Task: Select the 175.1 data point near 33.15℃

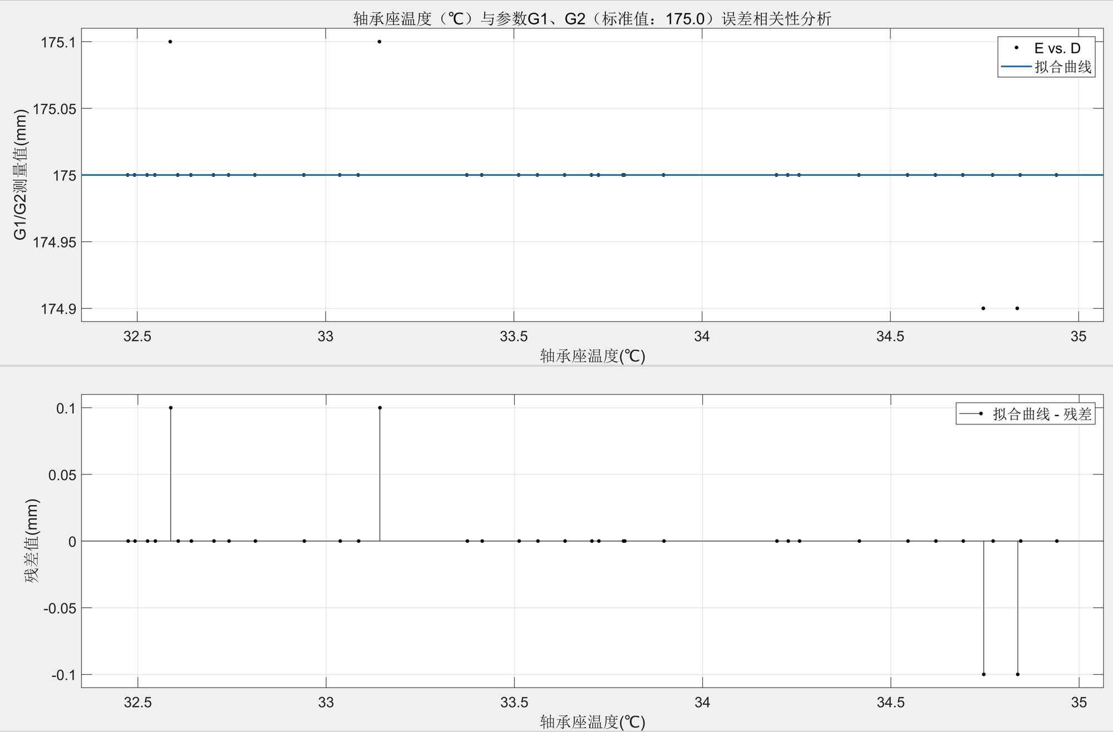Action: (x=380, y=42)
